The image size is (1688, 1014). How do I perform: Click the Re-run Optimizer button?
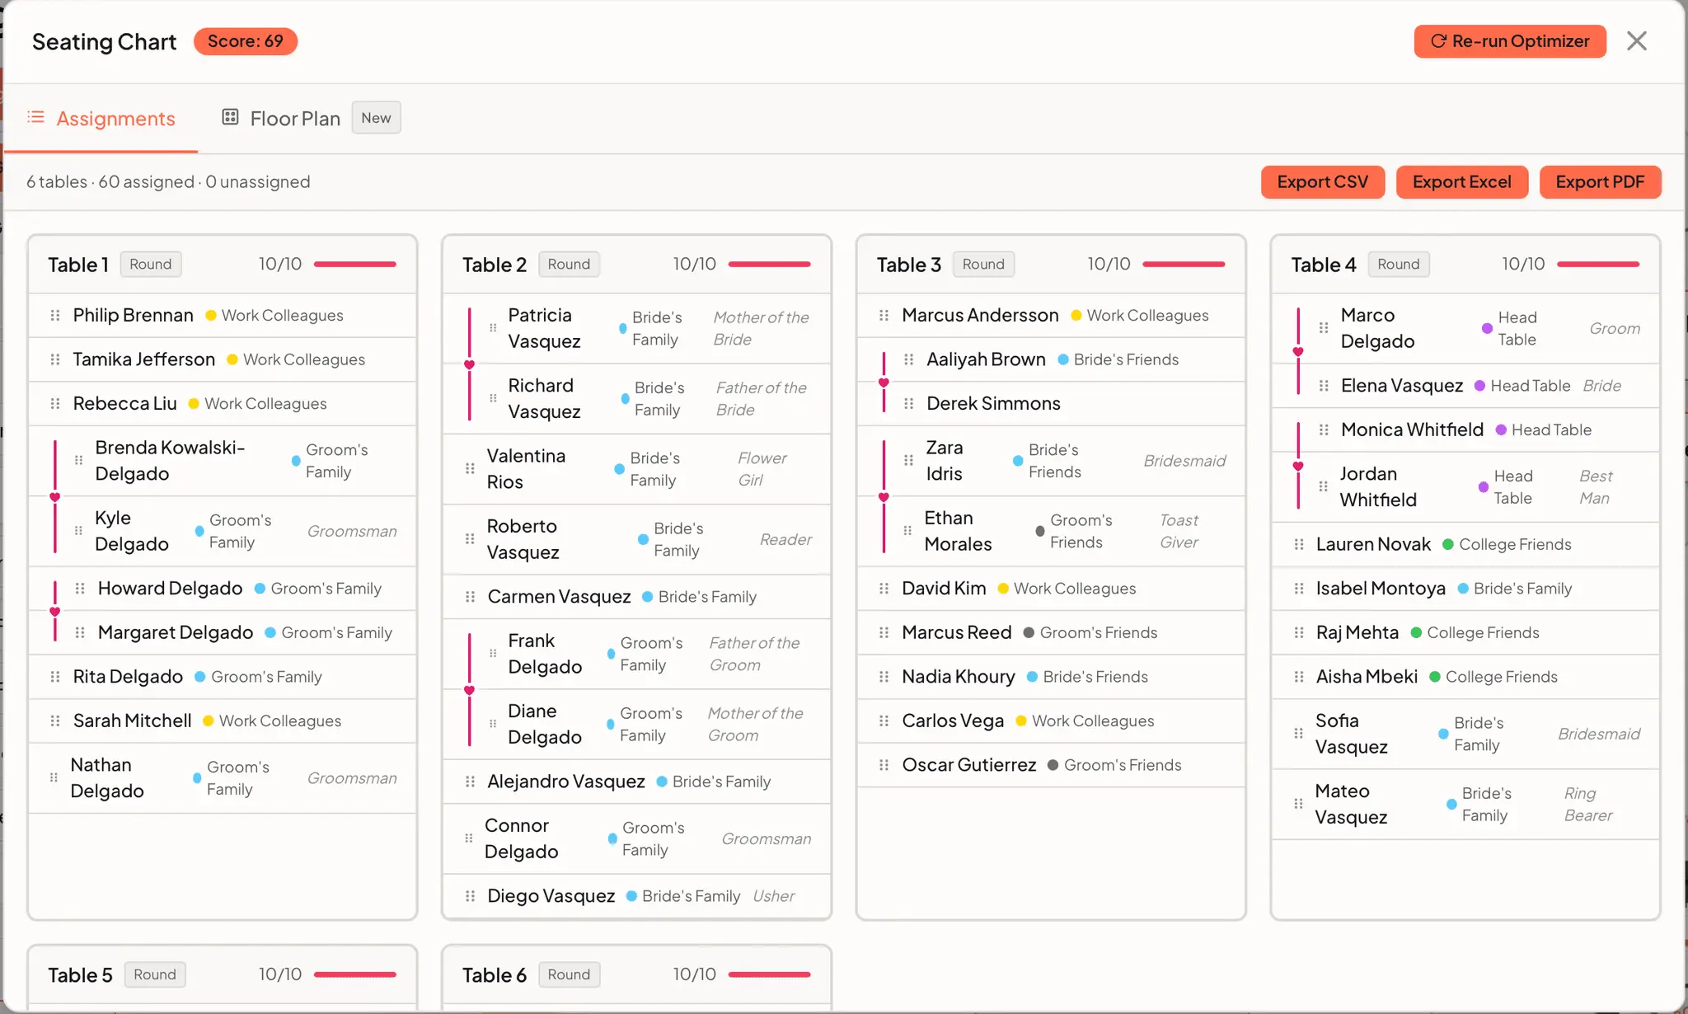point(1510,41)
